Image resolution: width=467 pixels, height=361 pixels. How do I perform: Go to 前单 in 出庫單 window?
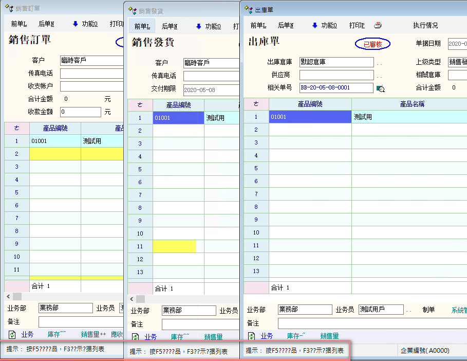click(x=258, y=26)
